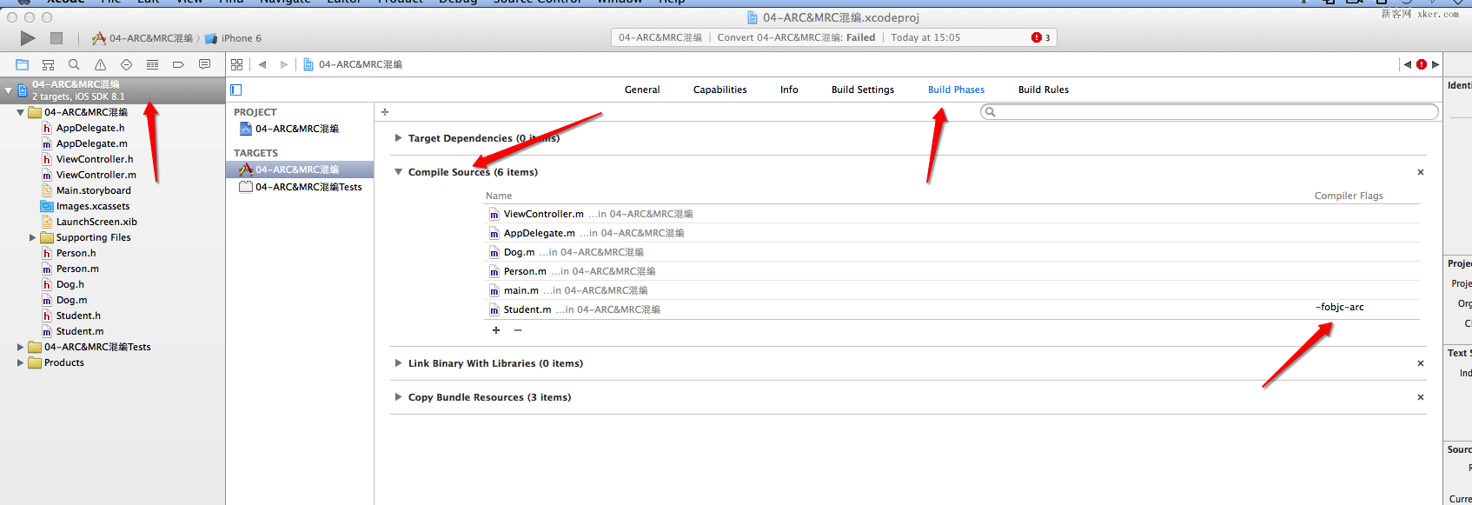The height and width of the screenshot is (505, 1472).
Task: Delete the Link Binary With Libraries phase
Action: click(x=1421, y=363)
